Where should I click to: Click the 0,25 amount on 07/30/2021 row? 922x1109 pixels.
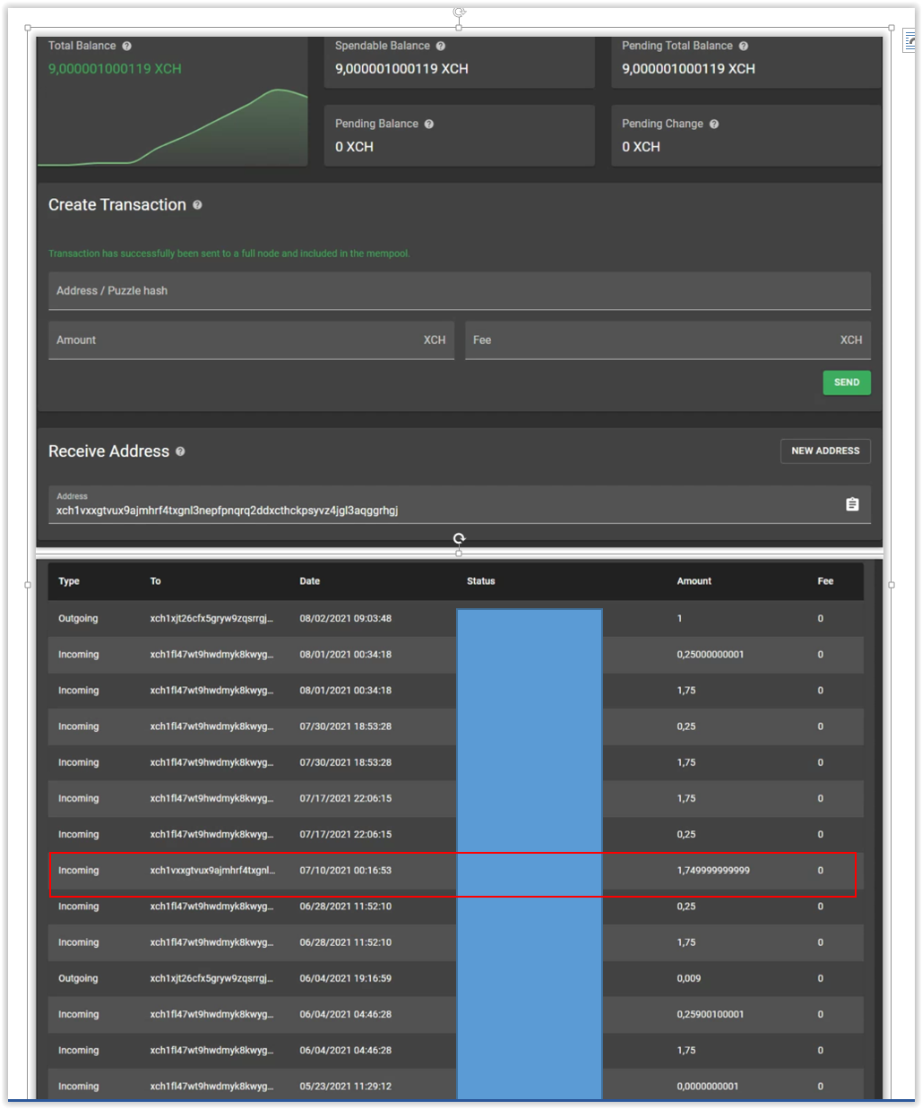pos(686,726)
